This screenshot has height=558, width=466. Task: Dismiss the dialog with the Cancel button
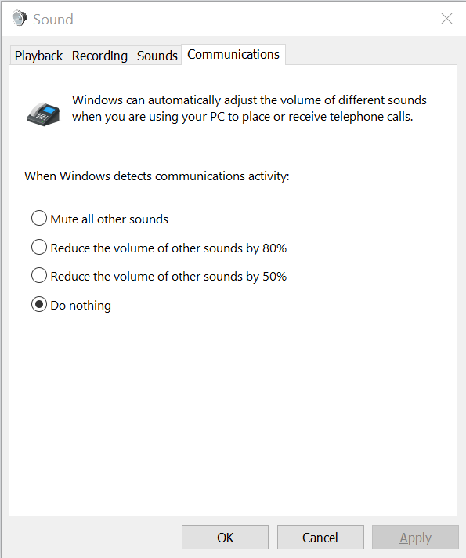tap(320, 538)
